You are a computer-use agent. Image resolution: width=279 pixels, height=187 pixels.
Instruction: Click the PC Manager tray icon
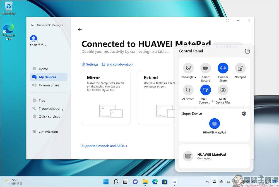[x=228, y=182]
